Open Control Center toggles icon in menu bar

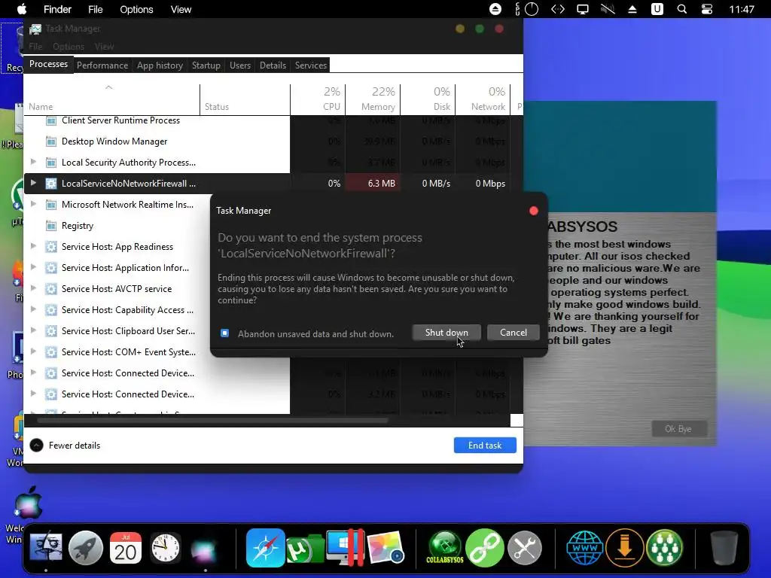click(706, 9)
